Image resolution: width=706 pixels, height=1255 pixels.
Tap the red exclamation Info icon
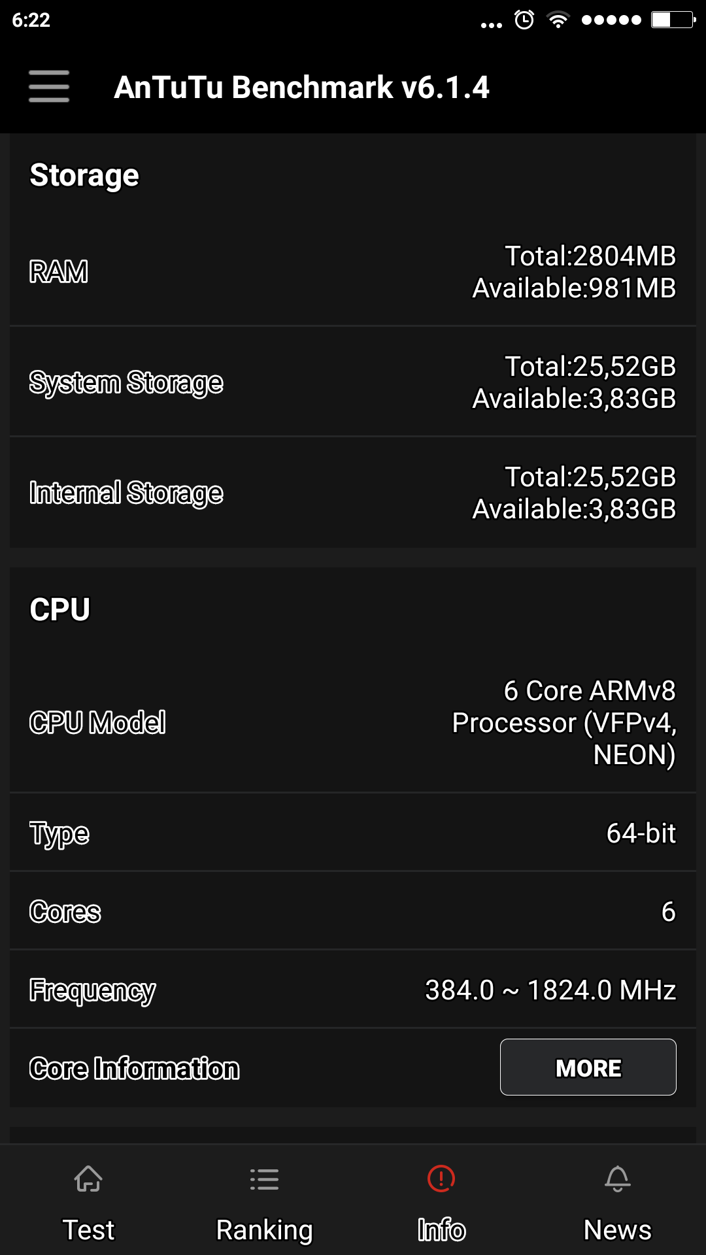point(441,1179)
